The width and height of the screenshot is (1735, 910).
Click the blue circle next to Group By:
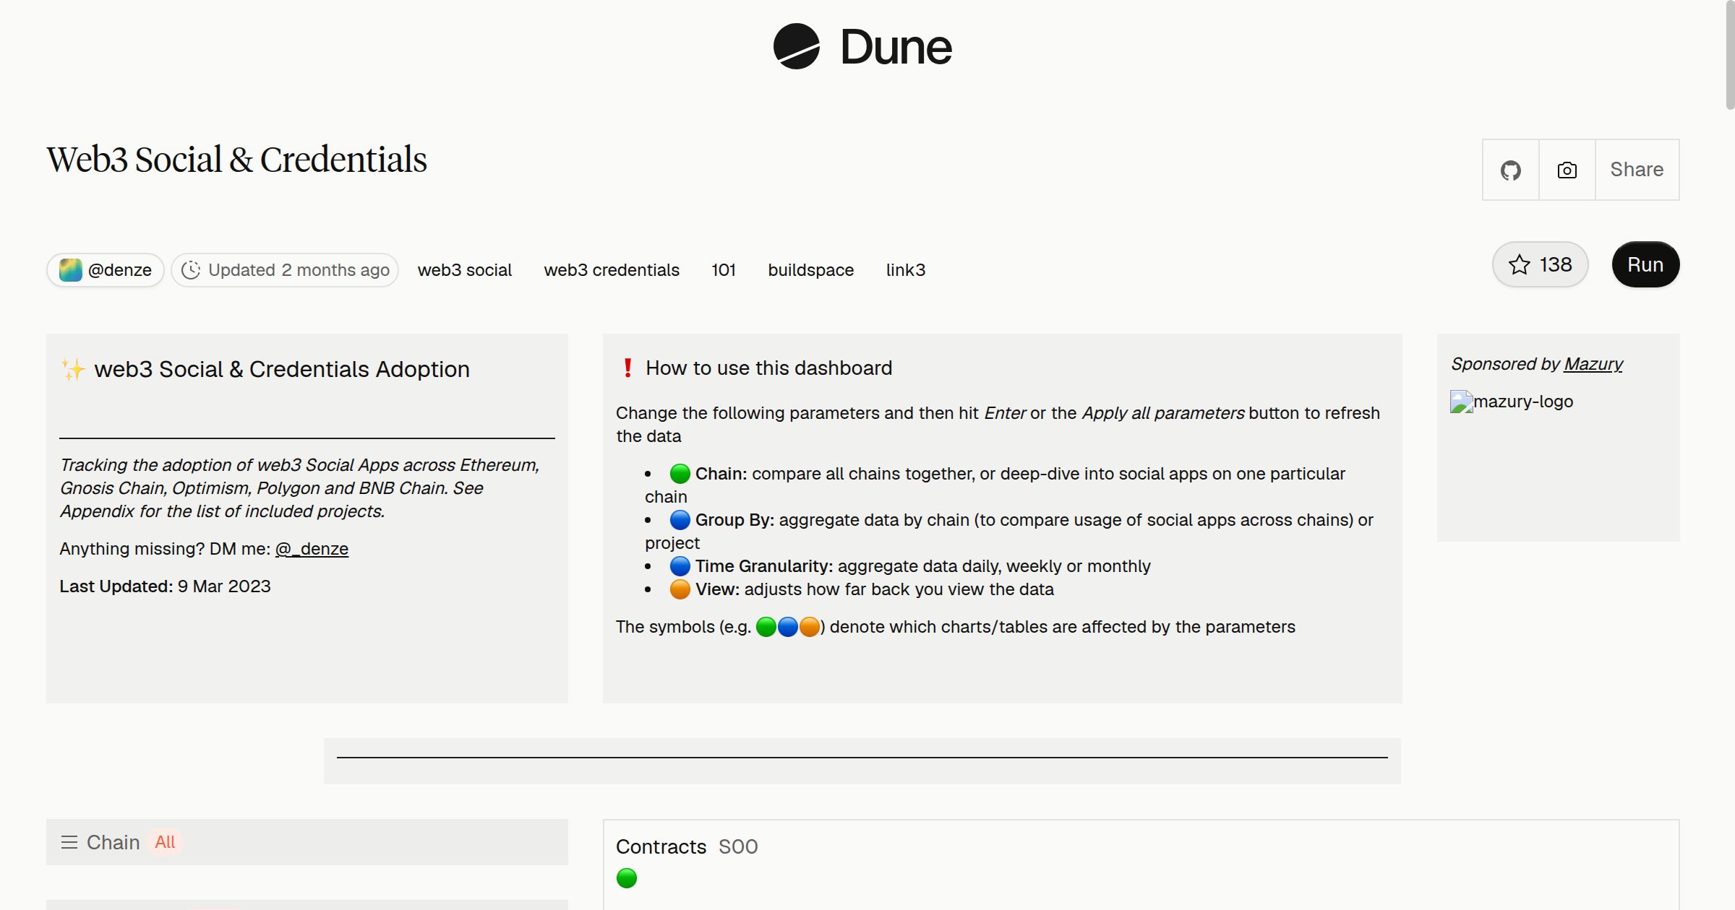[680, 520]
